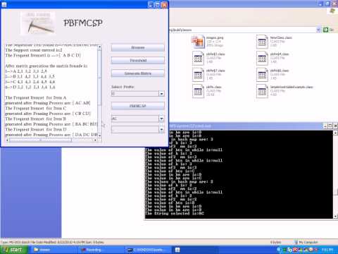Select the JPEG image file icon in Explorer
Screen dimensions: 338x254
(198, 42)
